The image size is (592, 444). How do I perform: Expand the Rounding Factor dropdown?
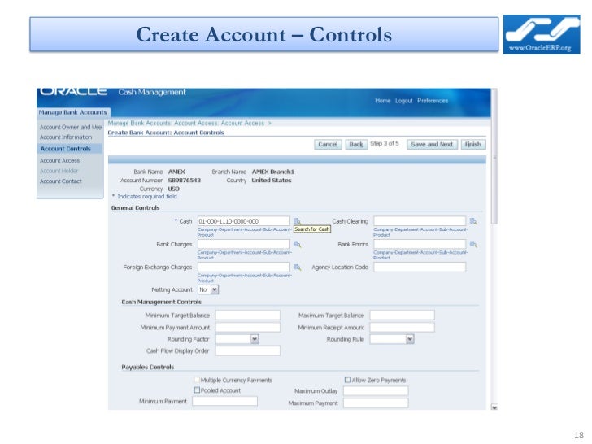point(237,339)
